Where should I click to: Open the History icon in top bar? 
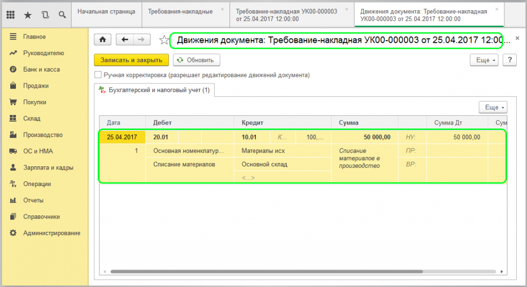coord(45,15)
